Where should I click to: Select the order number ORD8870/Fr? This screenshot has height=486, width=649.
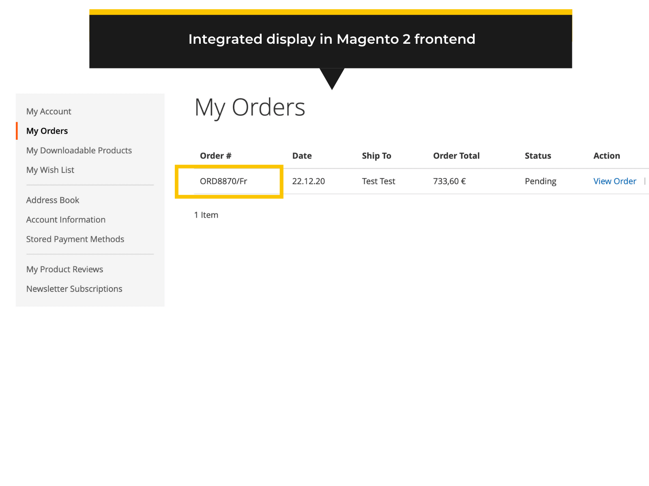click(224, 181)
